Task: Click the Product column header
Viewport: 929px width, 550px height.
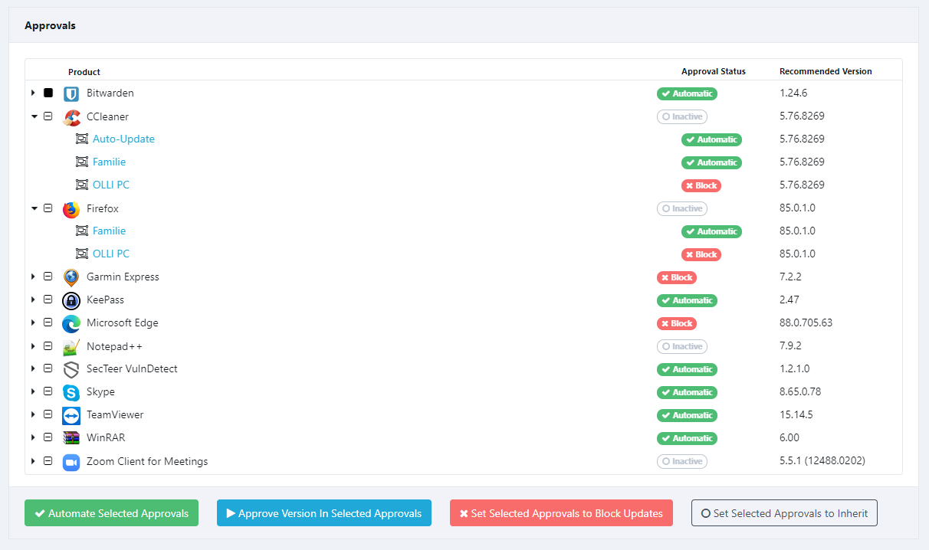Action: point(84,72)
